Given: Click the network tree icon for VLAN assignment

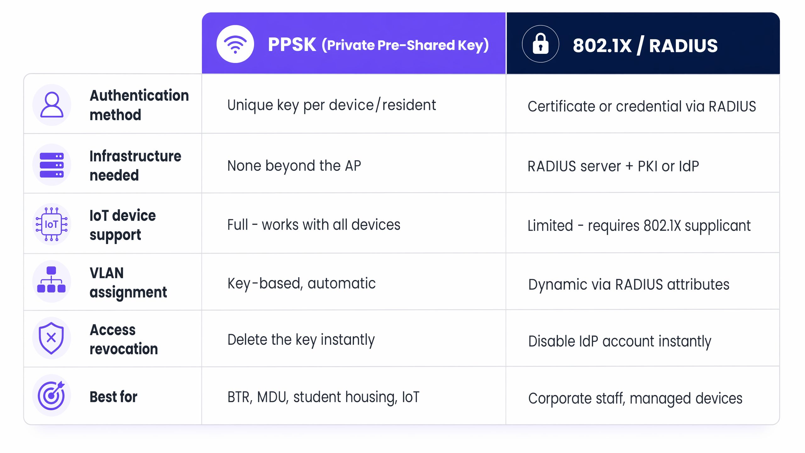Looking at the screenshot, I should pos(52,281).
